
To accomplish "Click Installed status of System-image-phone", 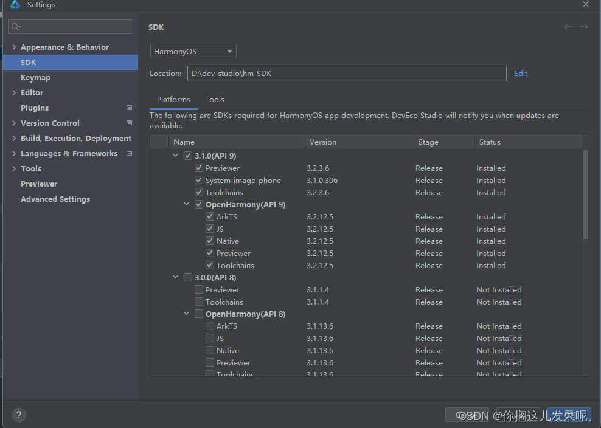I will click(x=491, y=181).
